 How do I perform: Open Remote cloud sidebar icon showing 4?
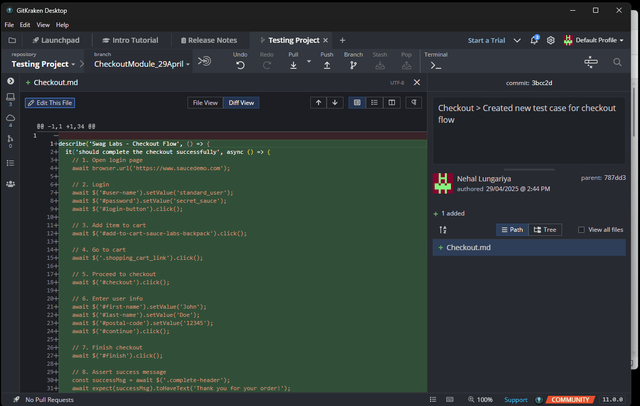pos(10,120)
